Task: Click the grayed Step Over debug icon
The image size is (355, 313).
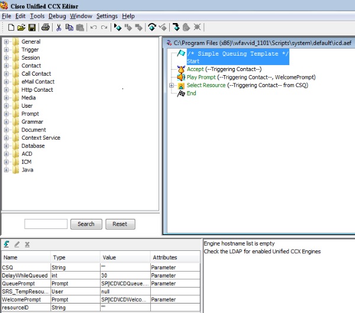Action: click(x=128, y=27)
